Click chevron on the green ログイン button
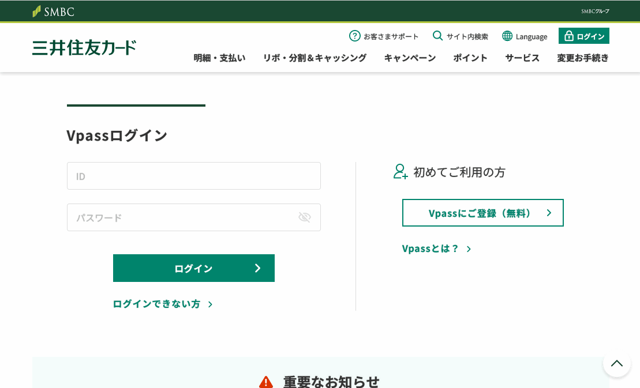640x388 pixels. 257,268
